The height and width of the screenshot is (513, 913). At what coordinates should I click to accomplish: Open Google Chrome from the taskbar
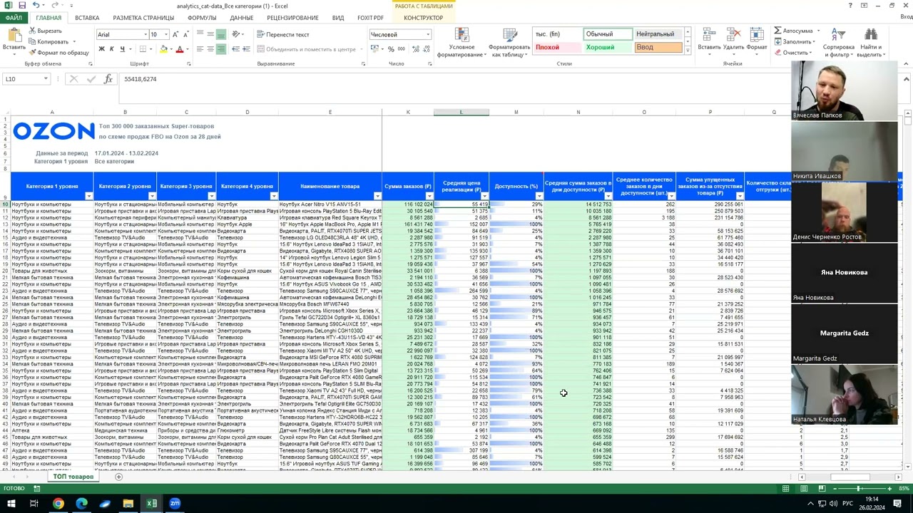point(58,504)
